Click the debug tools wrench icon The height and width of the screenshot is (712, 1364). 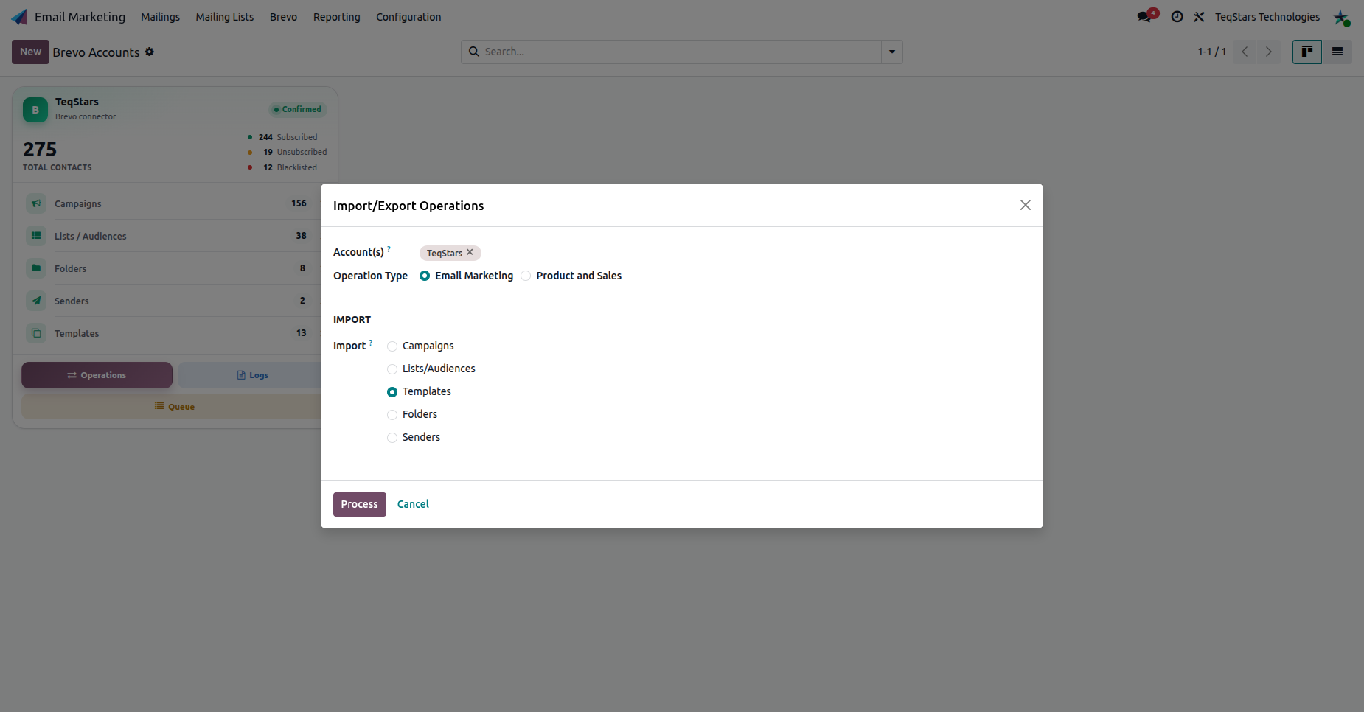1200,17
